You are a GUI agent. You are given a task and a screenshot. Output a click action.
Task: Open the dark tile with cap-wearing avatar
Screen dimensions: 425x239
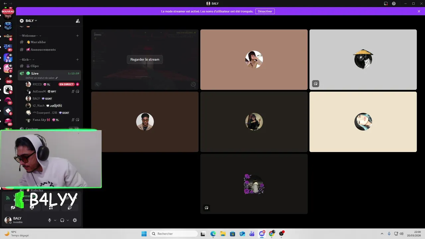click(x=254, y=122)
